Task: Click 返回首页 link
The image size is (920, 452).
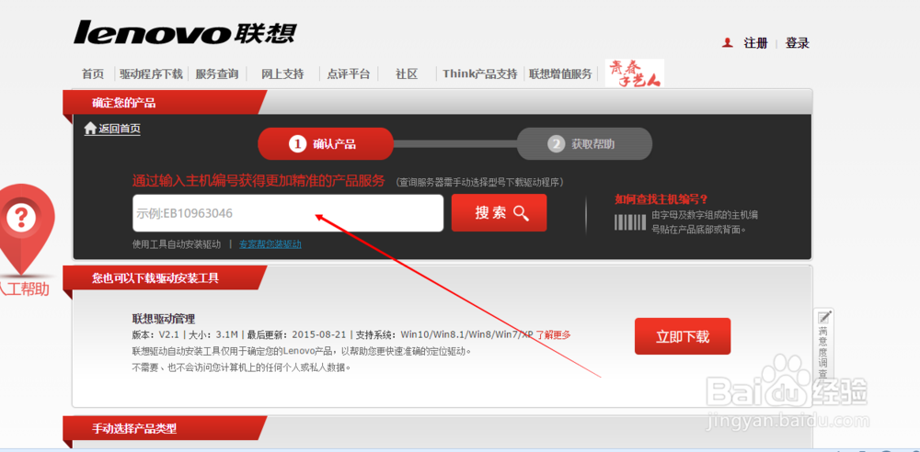Action: (x=120, y=129)
